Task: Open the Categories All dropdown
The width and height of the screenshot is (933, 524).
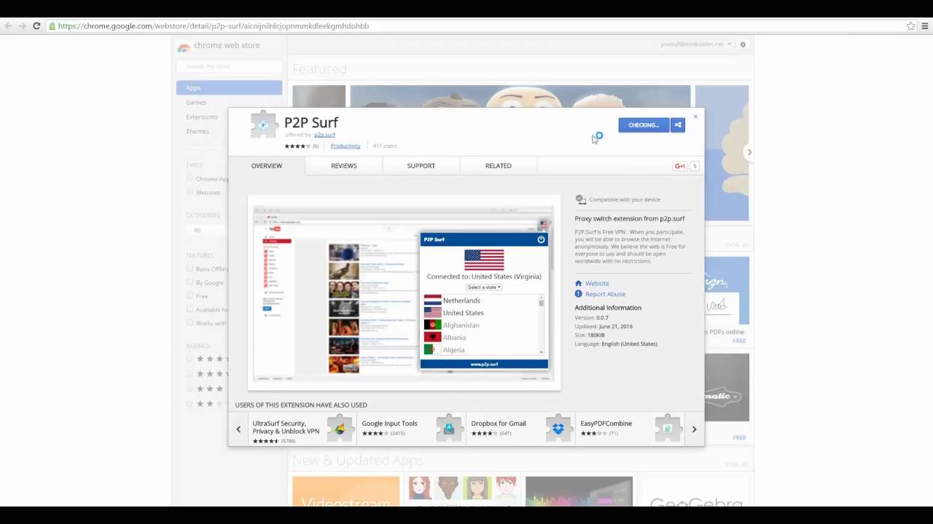Action: [206, 230]
